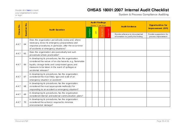Click question about most appropriate method(s)
The width and height of the screenshot is (185, 131).
(54, 86)
